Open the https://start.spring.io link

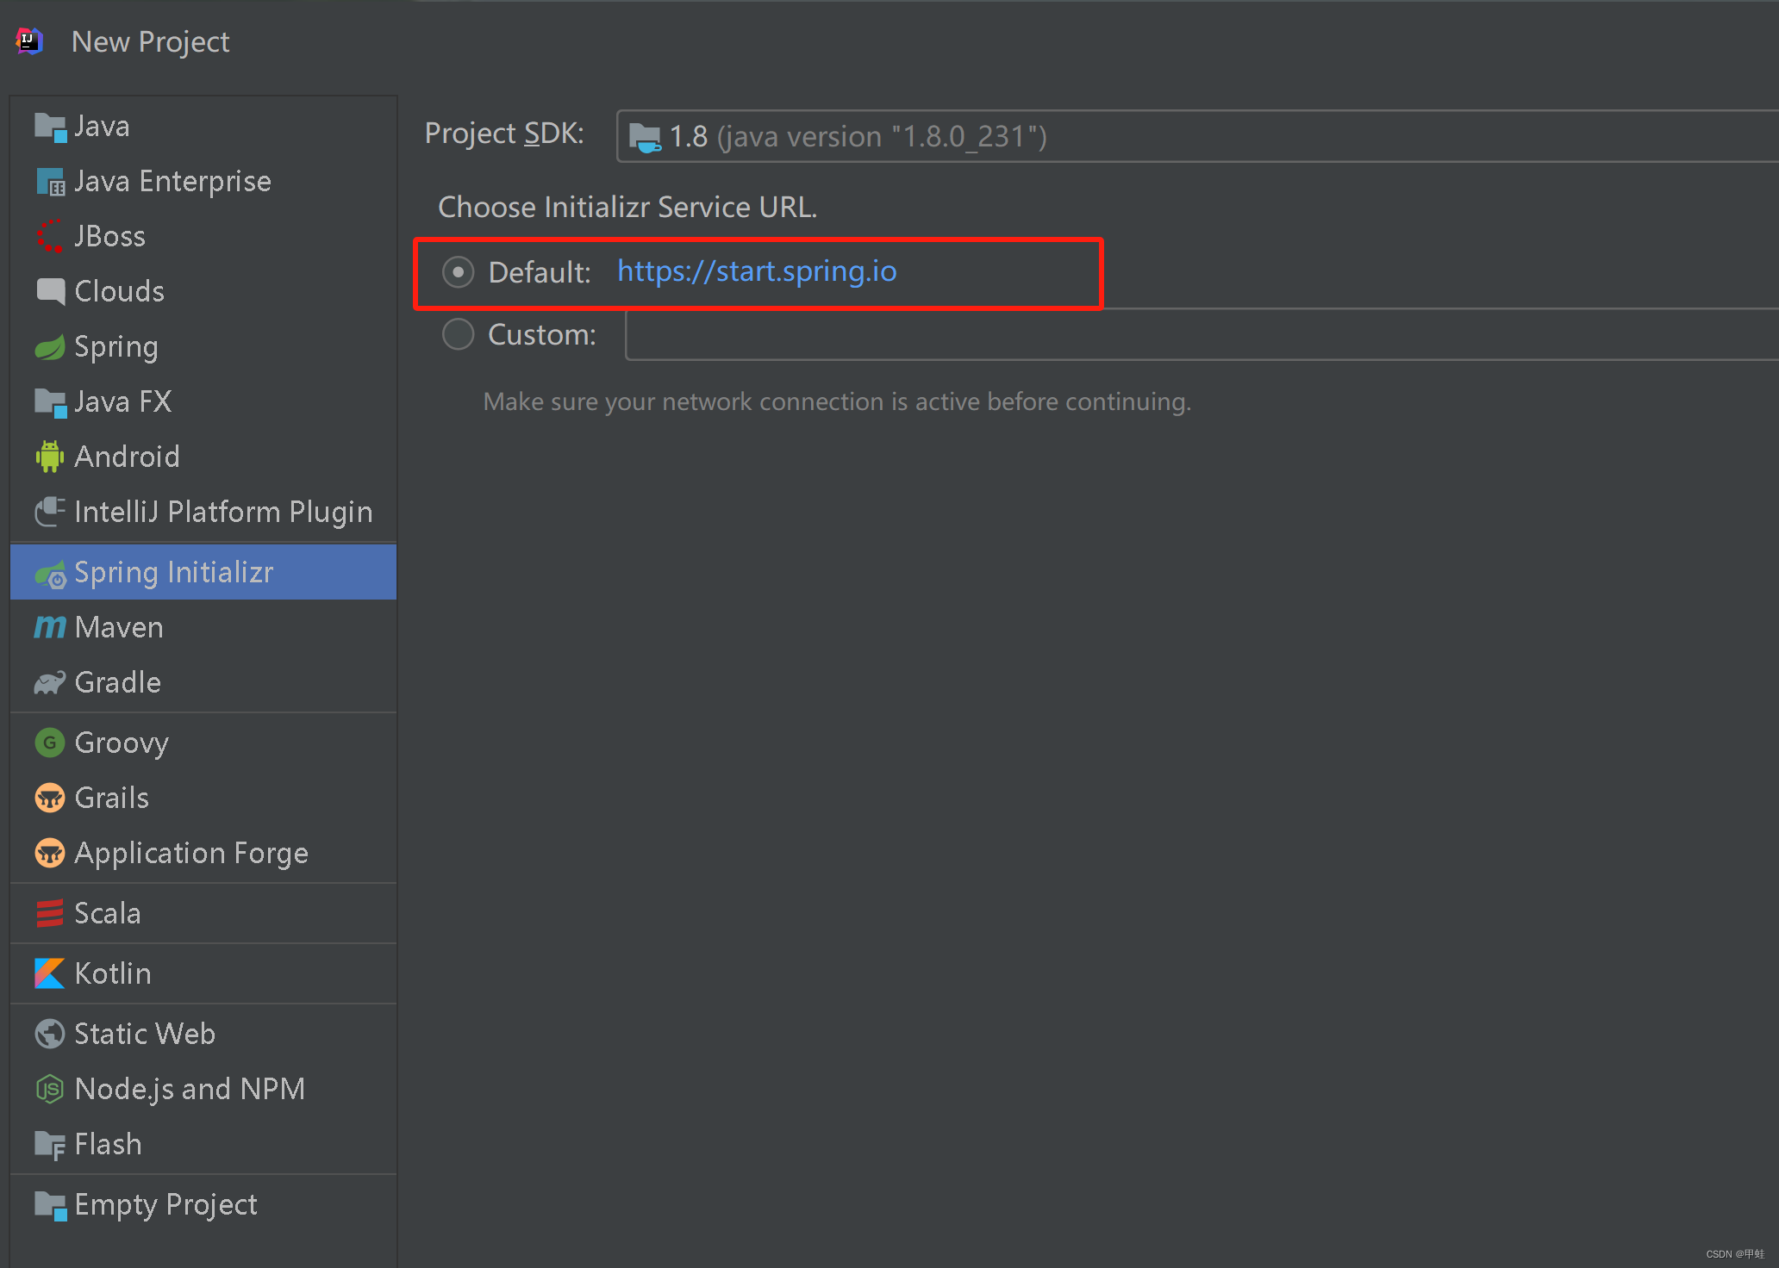coord(756,271)
